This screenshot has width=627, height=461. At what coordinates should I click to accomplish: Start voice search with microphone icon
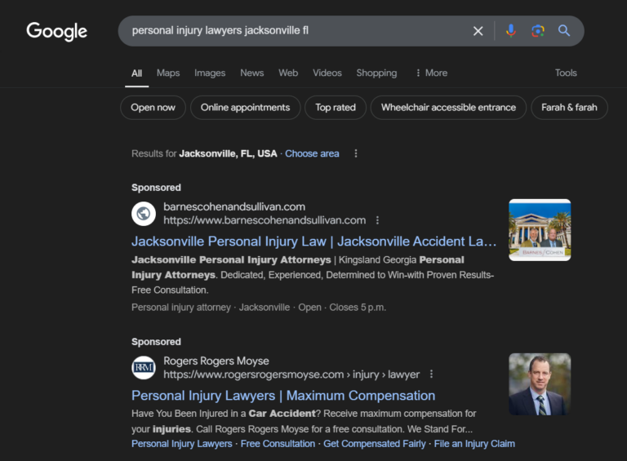point(510,31)
